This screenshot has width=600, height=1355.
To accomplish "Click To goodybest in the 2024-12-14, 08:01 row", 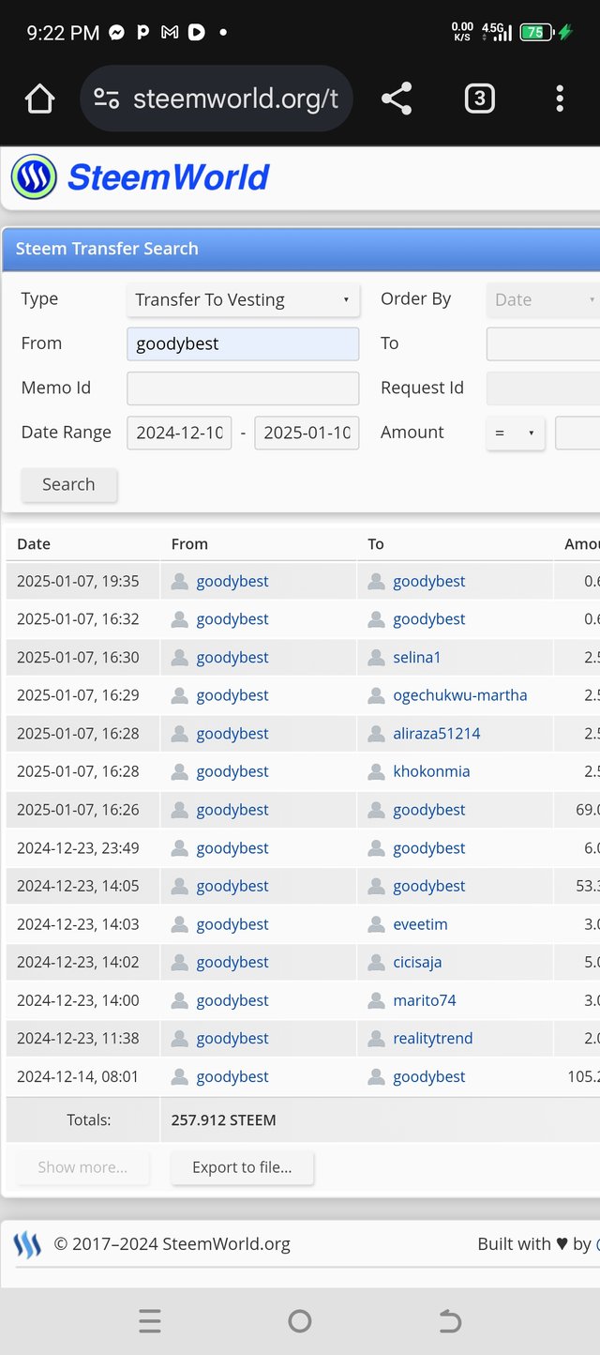I will (429, 1077).
